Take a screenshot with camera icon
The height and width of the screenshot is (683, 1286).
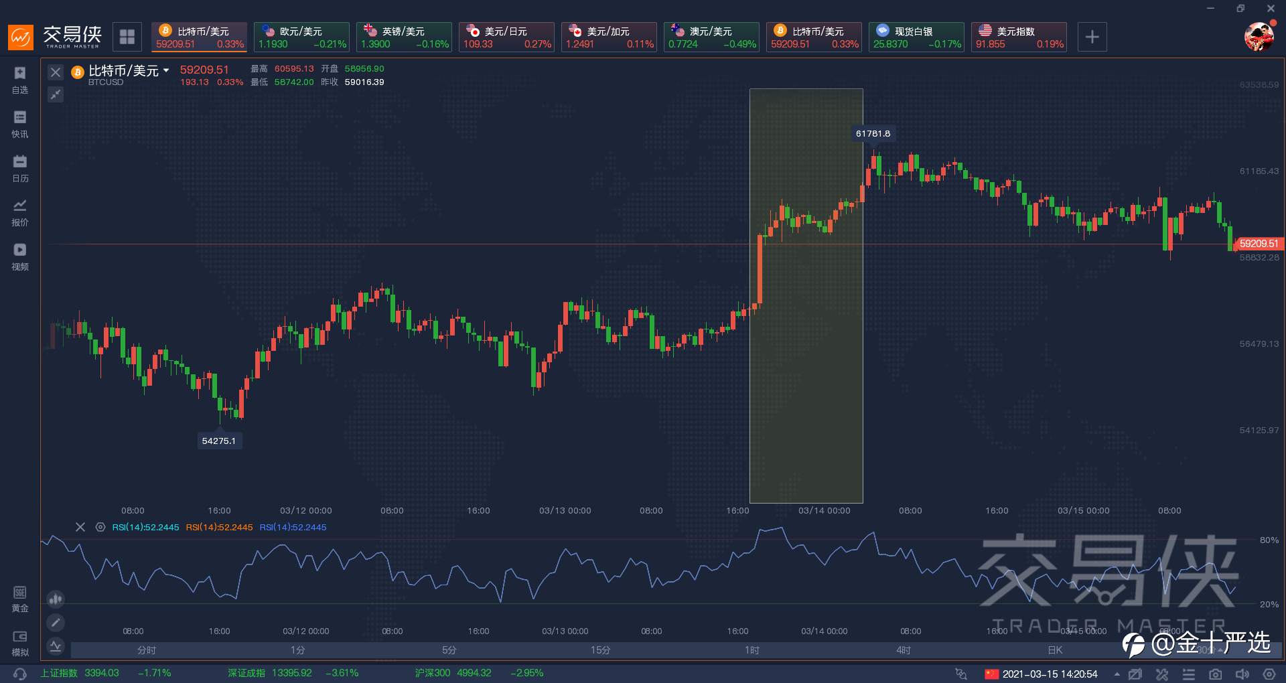click(x=1216, y=674)
